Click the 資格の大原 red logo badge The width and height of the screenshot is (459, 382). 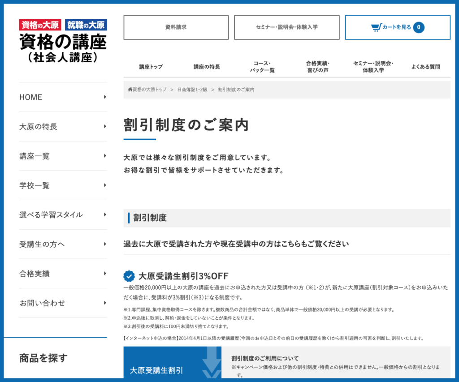tap(40, 25)
